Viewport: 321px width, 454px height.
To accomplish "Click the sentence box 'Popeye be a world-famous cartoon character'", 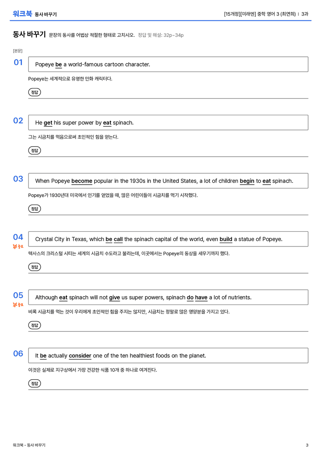I will click(168, 64).
